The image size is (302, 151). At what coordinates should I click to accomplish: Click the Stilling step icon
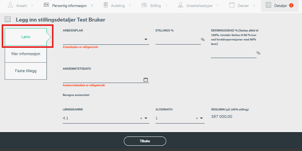pyautogui.click(x=144, y=5)
